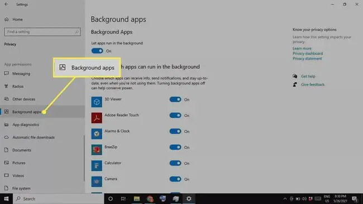Open Settings gear in the taskbar
The width and height of the screenshot is (363, 204).
[189, 198]
